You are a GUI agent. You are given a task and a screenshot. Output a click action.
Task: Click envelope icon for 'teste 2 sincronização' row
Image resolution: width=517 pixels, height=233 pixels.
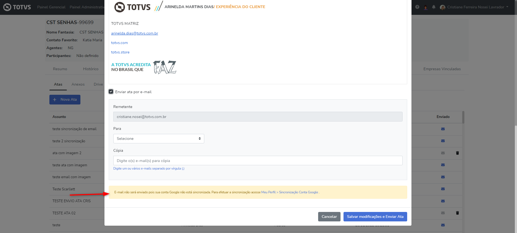[x=443, y=141]
